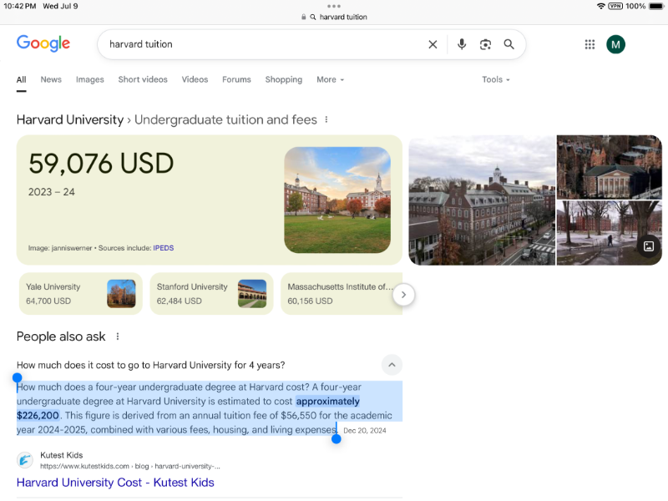Tap the Wi-Fi status icon
Image resolution: width=668 pixels, height=501 pixels.
tap(600, 6)
